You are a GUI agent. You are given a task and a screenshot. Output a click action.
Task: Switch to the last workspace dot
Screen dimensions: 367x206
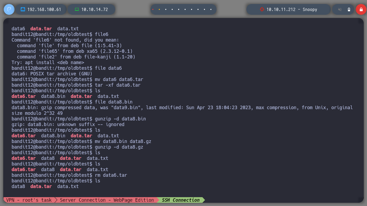click(x=211, y=9)
